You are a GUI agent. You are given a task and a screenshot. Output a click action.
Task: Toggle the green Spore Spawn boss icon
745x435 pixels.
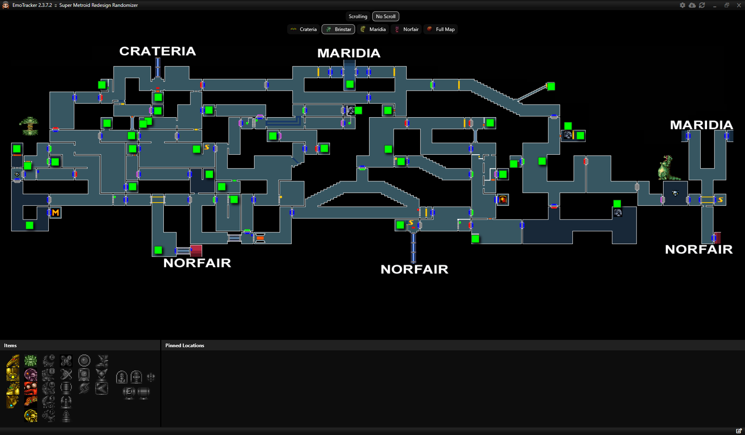(31, 360)
